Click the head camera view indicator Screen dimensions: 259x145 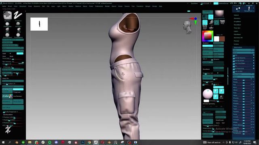point(187,27)
